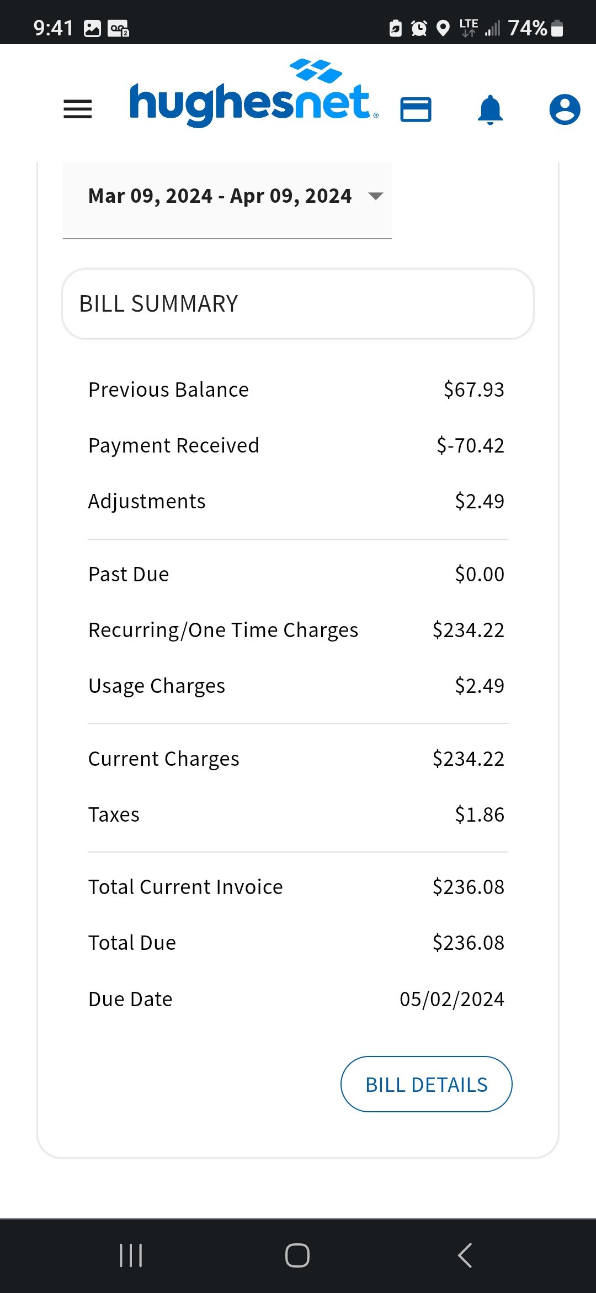This screenshot has height=1293, width=596.
Task: Open the billing period date selector
Action: point(220,196)
